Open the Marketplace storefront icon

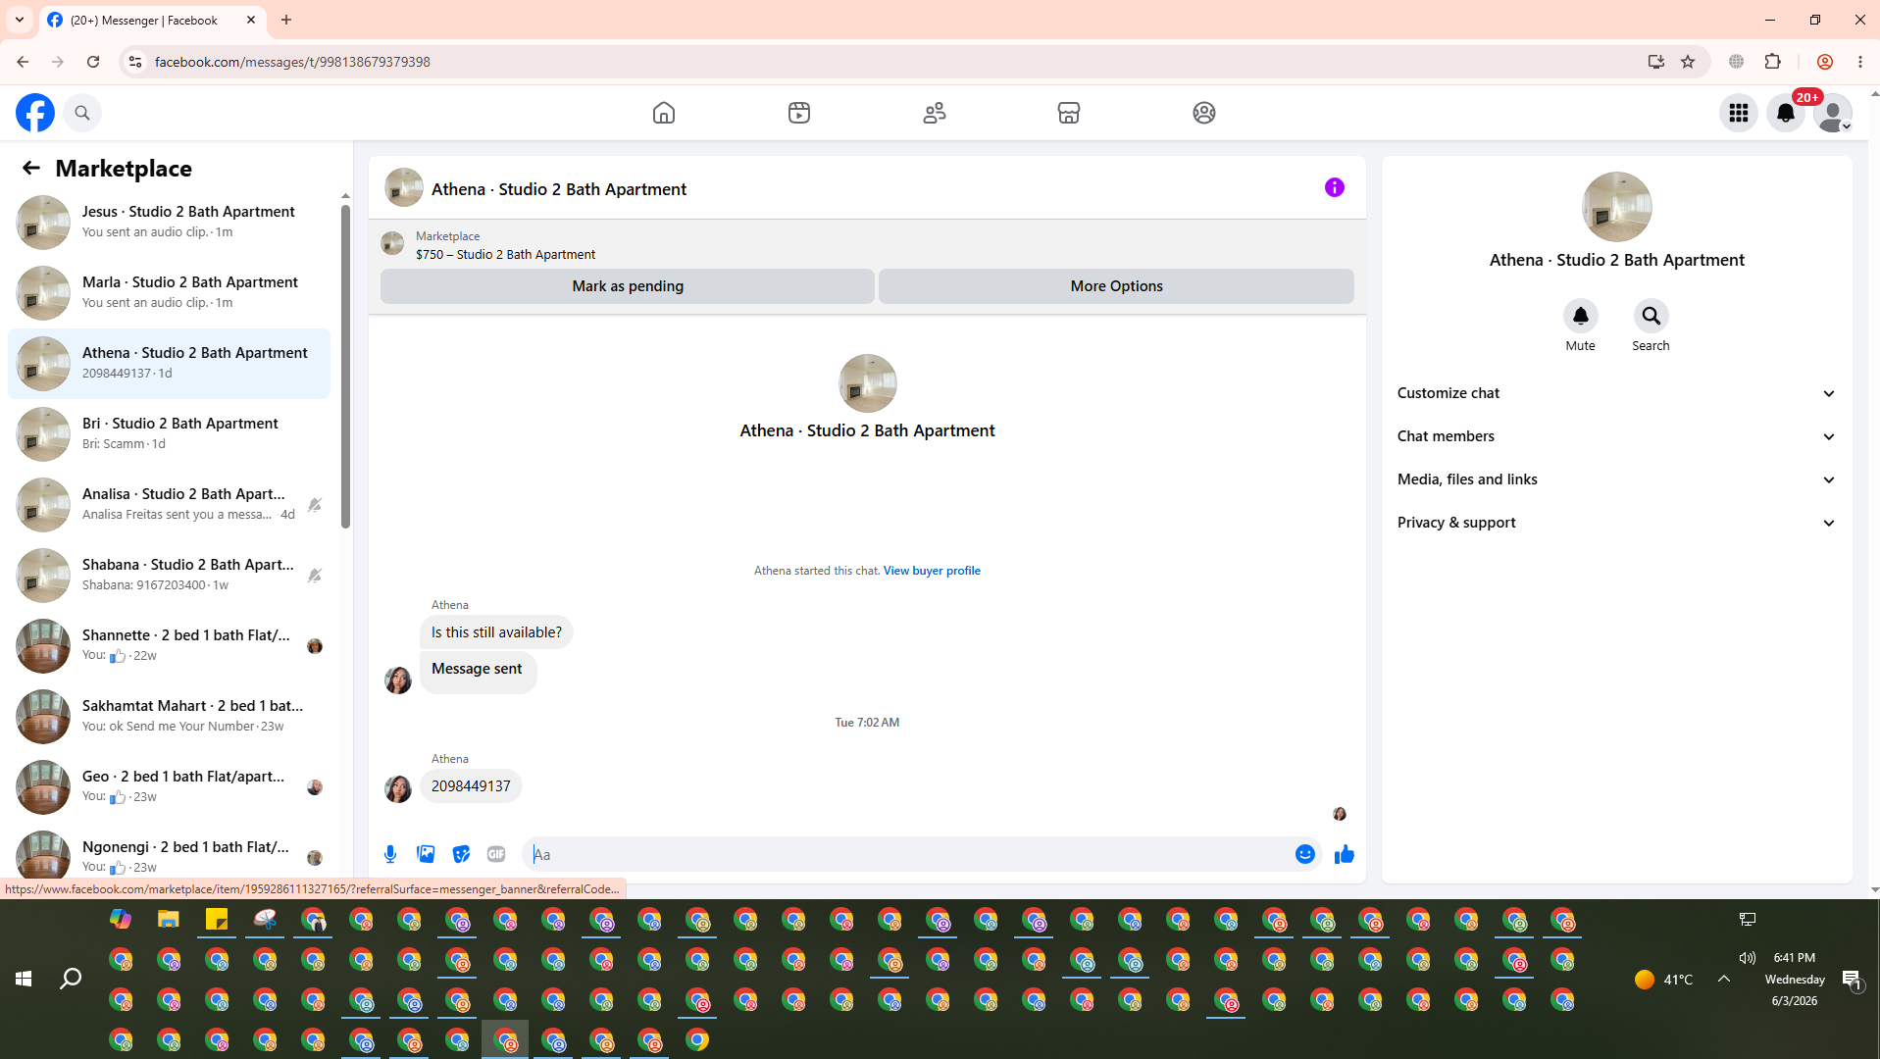coord(1069,113)
